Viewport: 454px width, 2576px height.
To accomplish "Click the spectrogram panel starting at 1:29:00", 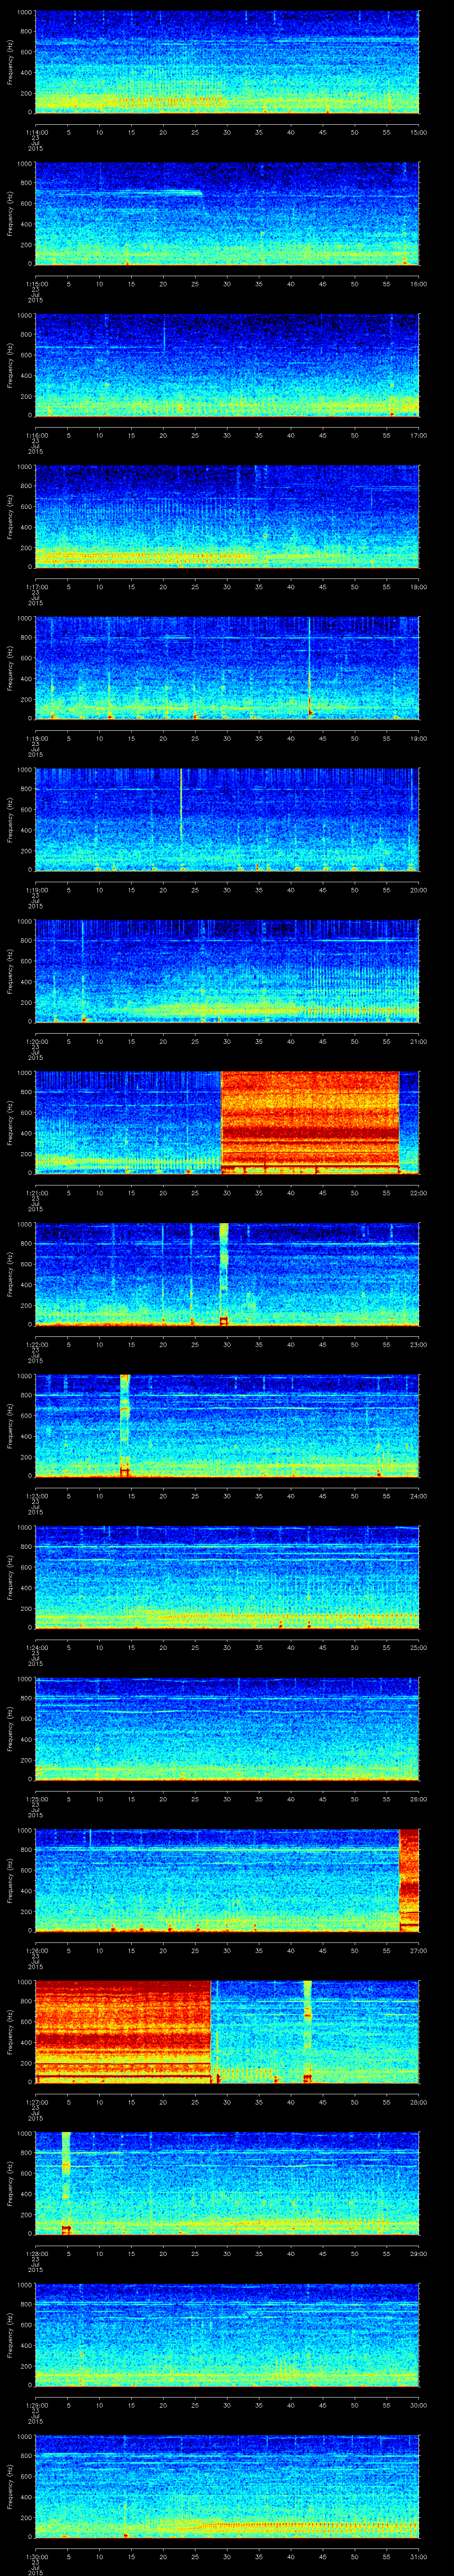I will tap(227, 2335).
